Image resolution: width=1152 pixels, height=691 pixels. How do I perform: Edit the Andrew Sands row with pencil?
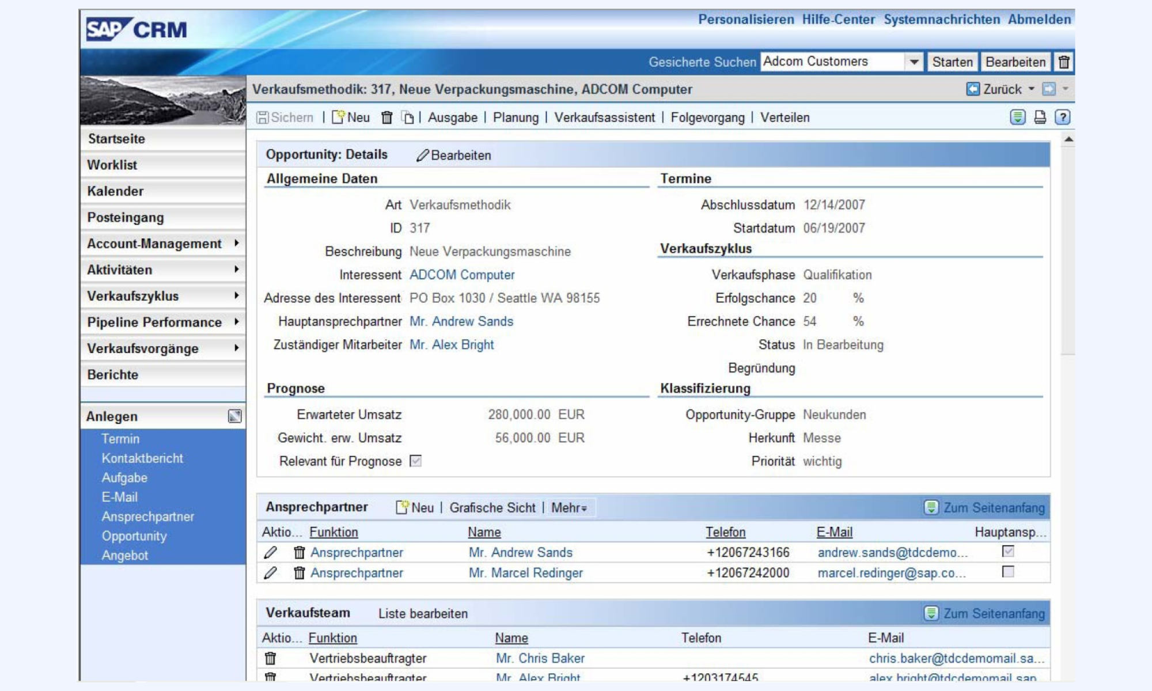pos(270,553)
